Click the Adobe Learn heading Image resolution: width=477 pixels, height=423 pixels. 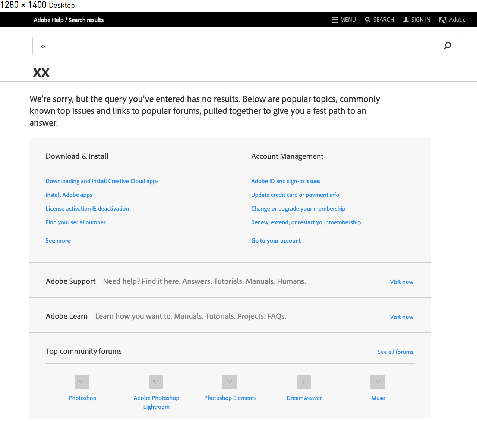coord(67,316)
